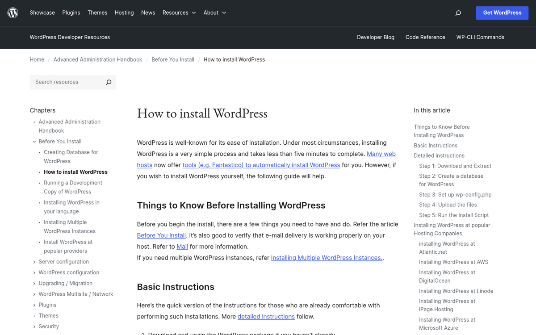Click the Get WordPress button
This screenshot has height=335, width=536.
coord(502,13)
